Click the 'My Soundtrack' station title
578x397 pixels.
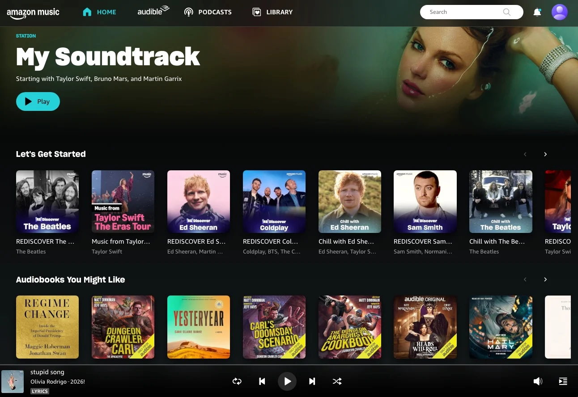click(x=108, y=57)
